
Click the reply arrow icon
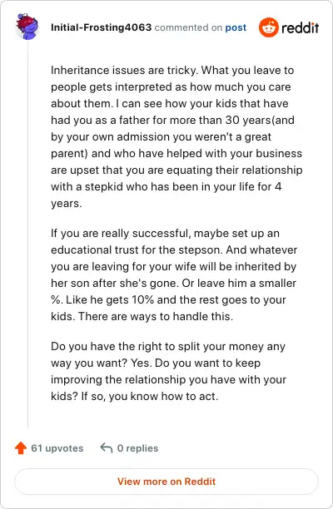coord(107,448)
